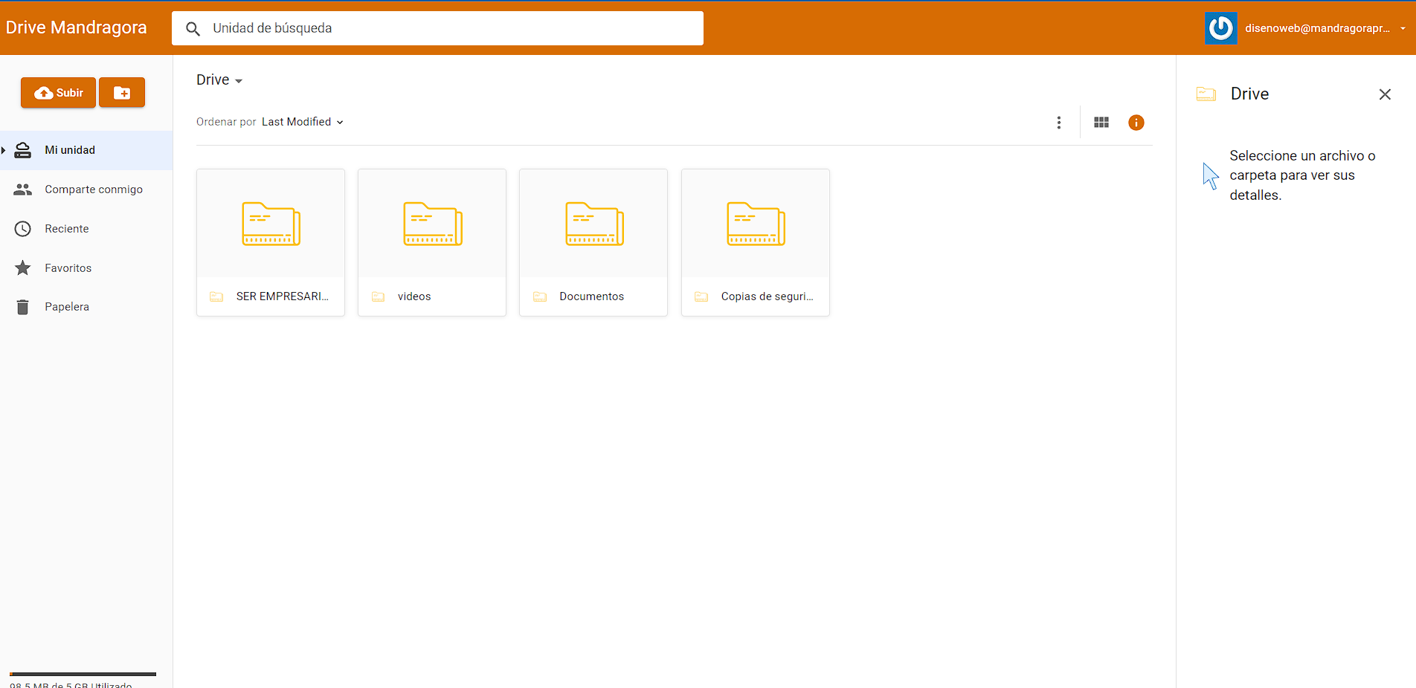Toggle the file details info panel
The width and height of the screenshot is (1416, 688).
point(1136,122)
